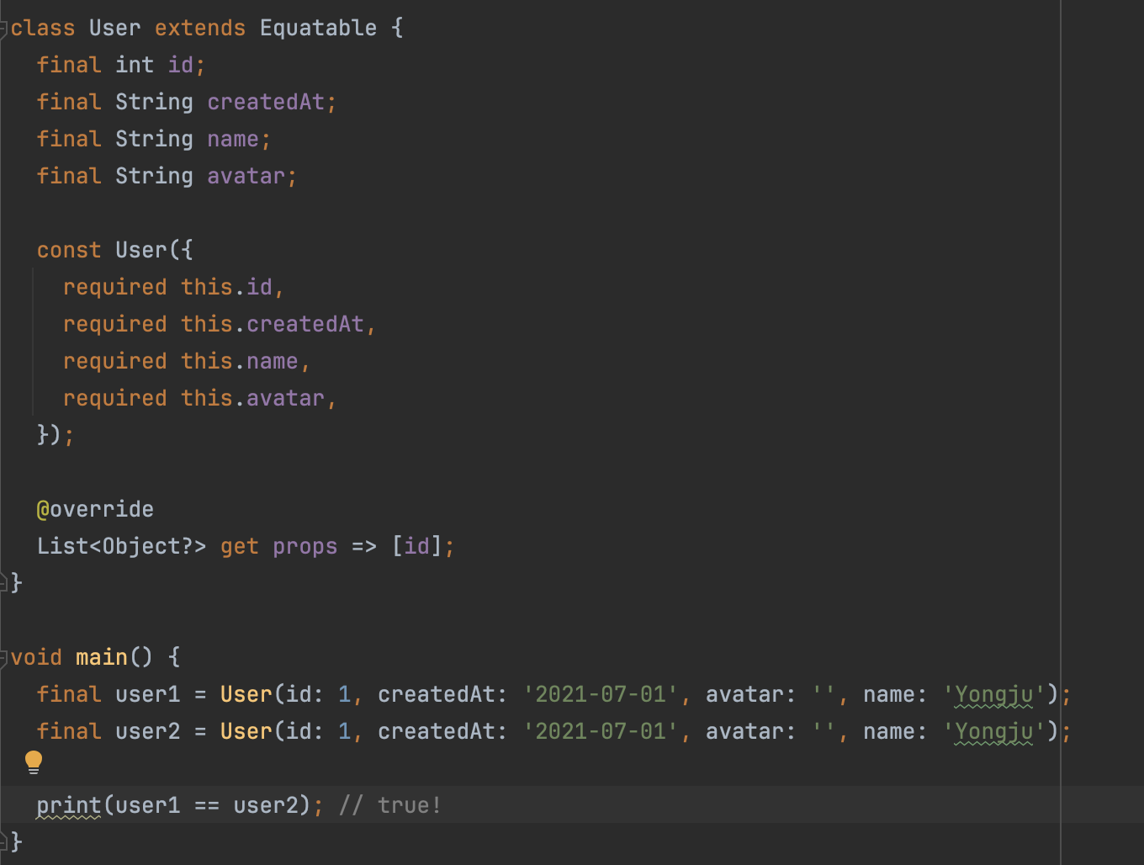Click the 'user1' variable declaration
The height and width of the screenshot is (865, 1144).
click(148, 694)
